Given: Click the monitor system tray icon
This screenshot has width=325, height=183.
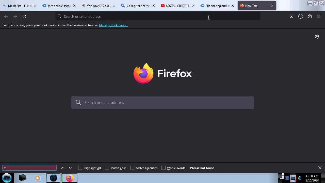Looking at the screenshot, I should click(293, 178).
